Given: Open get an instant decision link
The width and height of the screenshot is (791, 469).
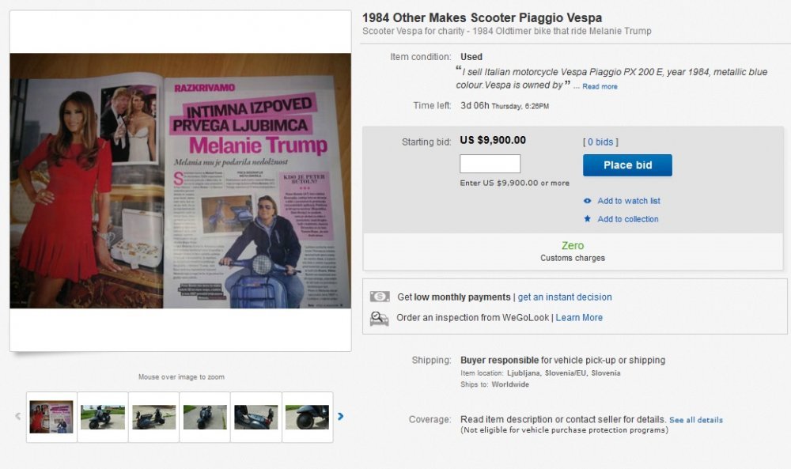Looking at the screenshot, I should pos(565,297).
